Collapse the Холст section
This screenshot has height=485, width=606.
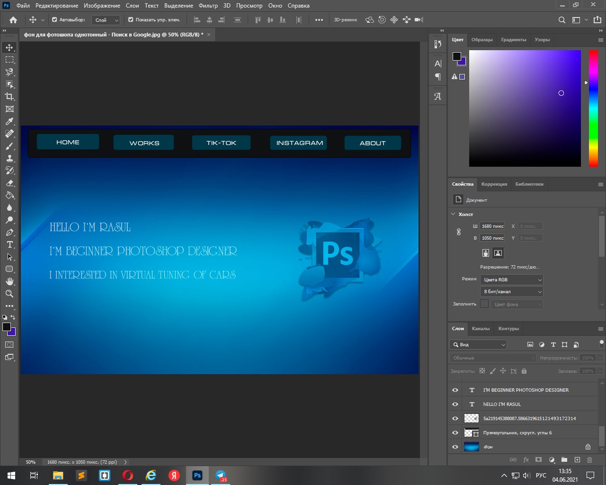point(453,214)
